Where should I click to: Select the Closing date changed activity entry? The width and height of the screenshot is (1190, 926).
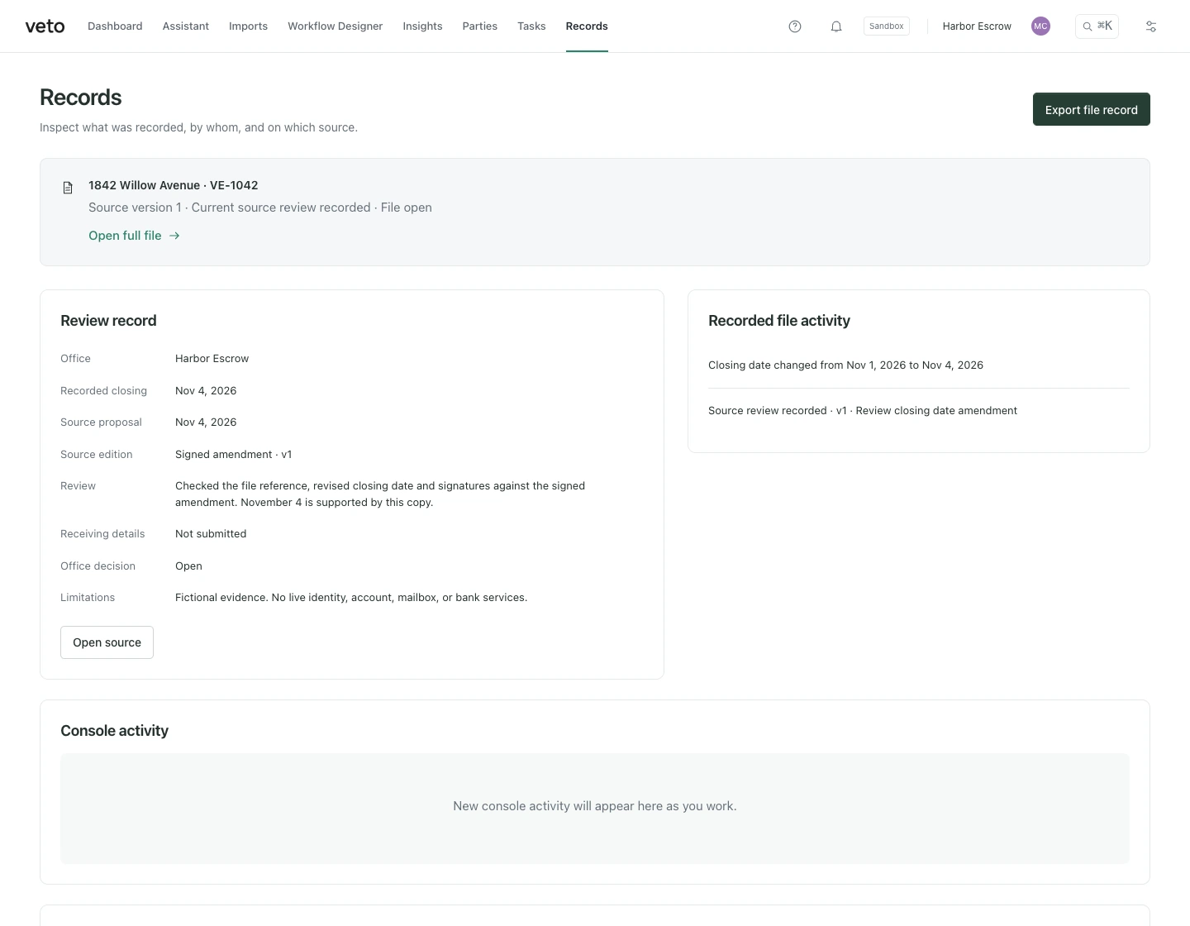pyautogui.click(x=845, y=365)
